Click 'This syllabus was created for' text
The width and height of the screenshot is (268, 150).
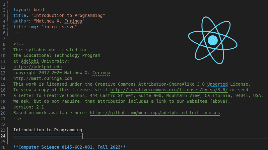(x=50, y=50)
